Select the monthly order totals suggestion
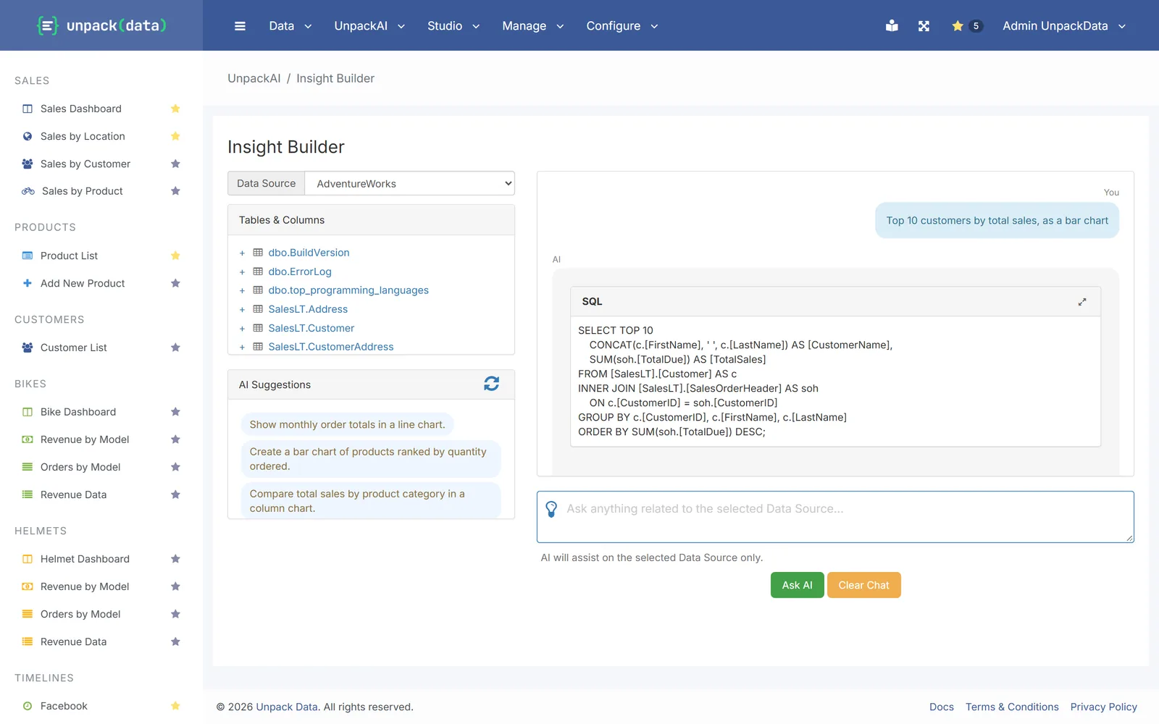The height and width of the screenshot is (724, 1159). coord(347,424)
